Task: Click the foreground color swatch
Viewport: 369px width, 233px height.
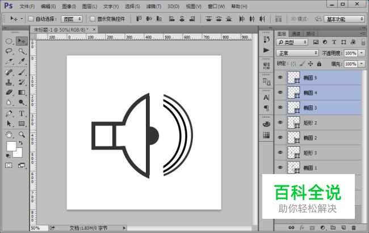Action: coord(11,146)
